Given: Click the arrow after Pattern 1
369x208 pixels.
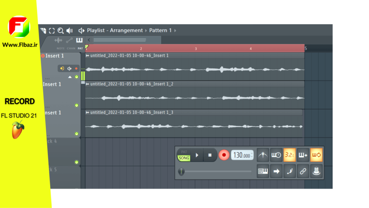Looking at the screenshot, I should coord(175,30).
